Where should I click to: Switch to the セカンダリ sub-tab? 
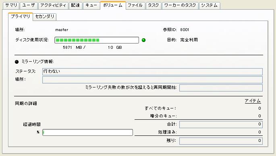[x=45, y=17]
